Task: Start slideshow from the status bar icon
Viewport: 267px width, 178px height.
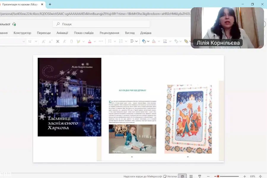Action: tap(200, 176)
